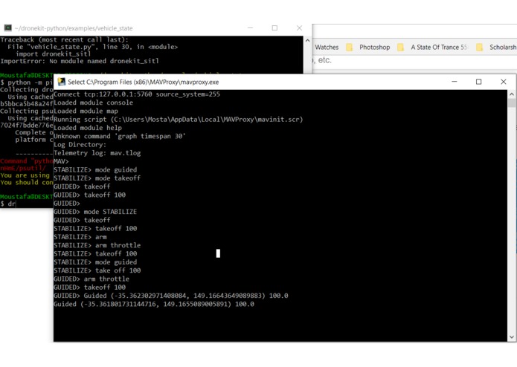This screenshot has width=517, height=367.
Task: Open the Photoshop bookmark folder
Action: [x=375, y=47]
